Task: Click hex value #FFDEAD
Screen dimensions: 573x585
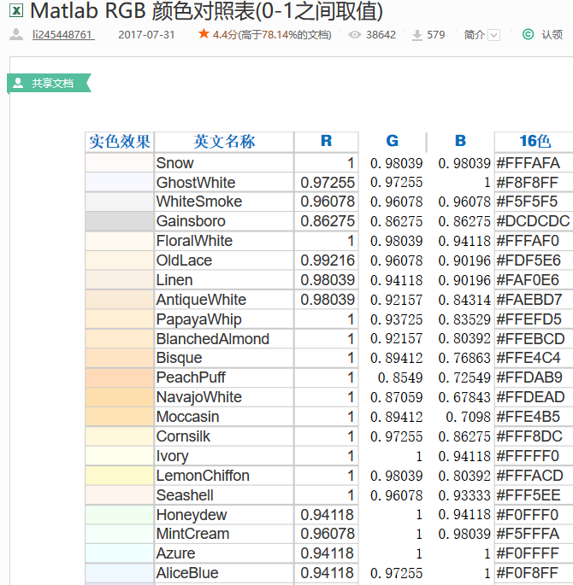Action: (x=530, y=397)
